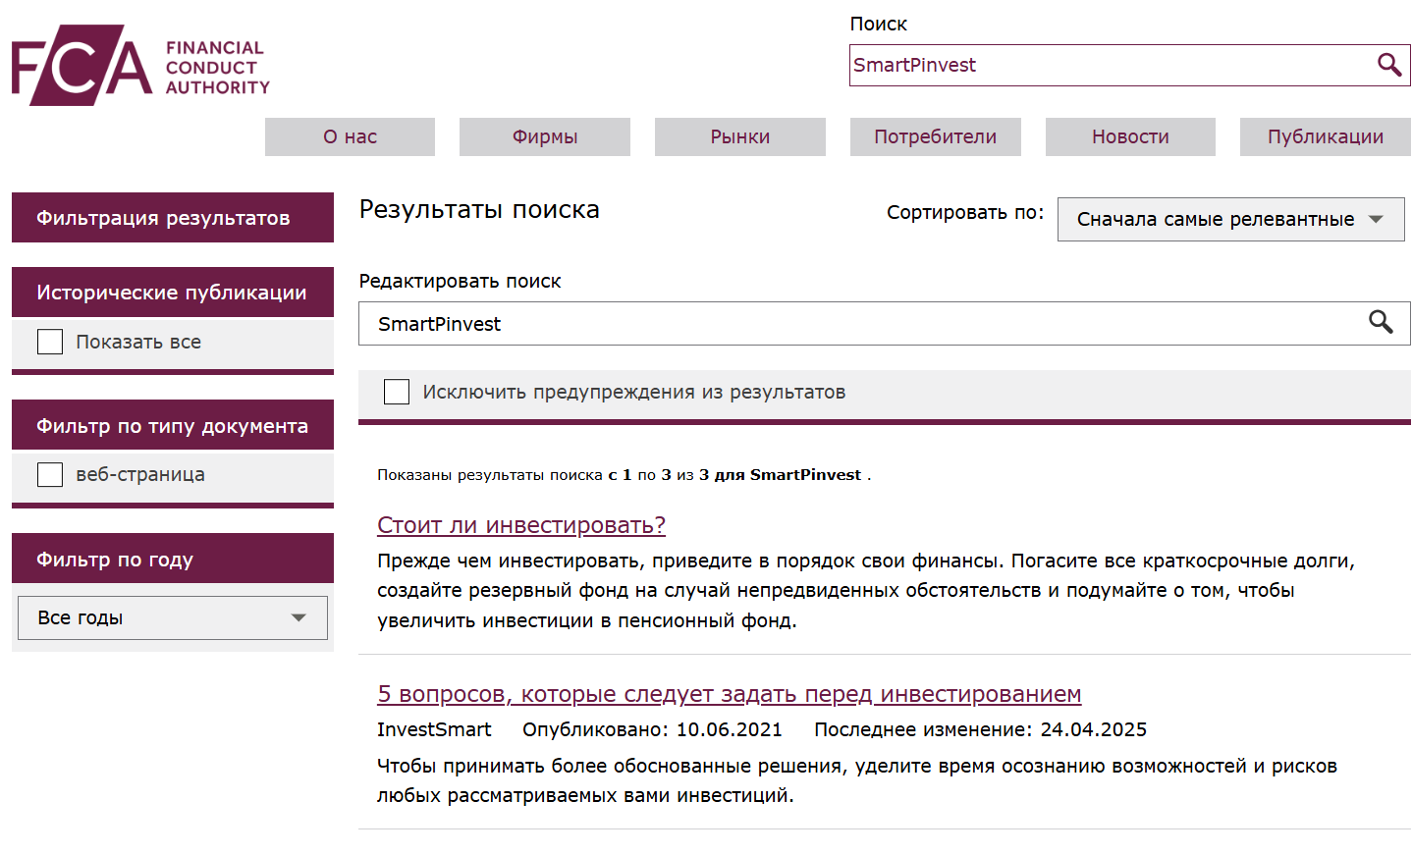
Task: Select the Потребители menu item
Action: [x=935, y=136]
